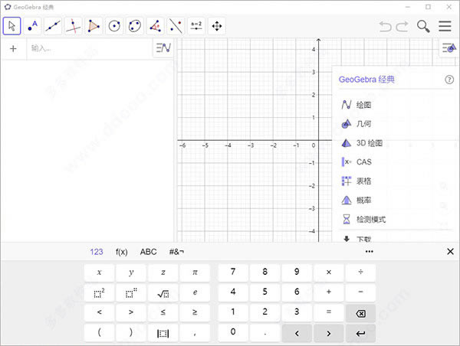The height and width of the screenshot is (346, 460).
Task: Pick the Polygon tool
Action: pos(94,26)
